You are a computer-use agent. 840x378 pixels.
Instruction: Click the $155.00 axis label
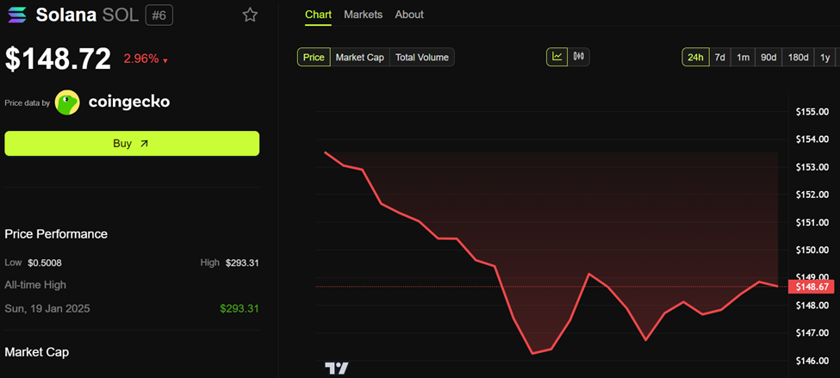(x=812, y=112)
